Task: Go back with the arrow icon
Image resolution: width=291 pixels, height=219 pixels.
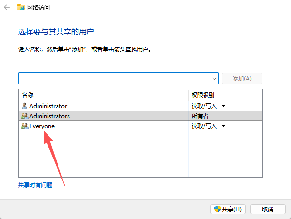Action: (7, 8)
